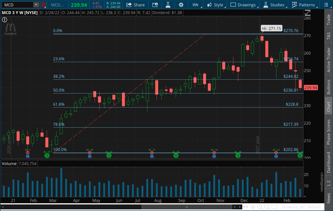Click the $228.8 Fibonacci price label
This screenshot has width=333, height=211.
pyautogui.click(x=292, y=104)
